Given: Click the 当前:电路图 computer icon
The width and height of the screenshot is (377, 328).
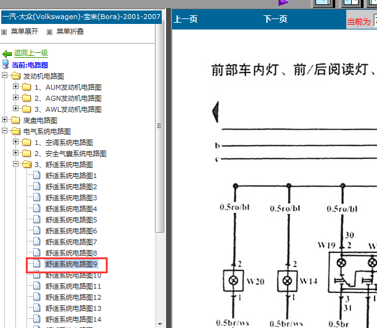Looking at the screenshot, I should (x=6, y=64).
